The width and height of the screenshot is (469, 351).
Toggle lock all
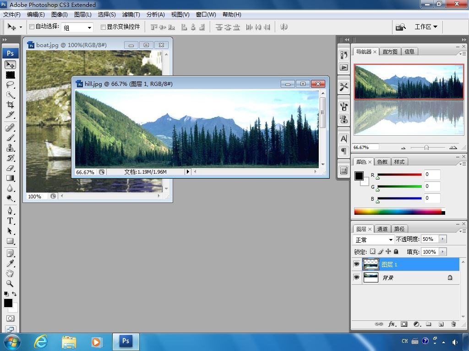click(x=396, y=252)
